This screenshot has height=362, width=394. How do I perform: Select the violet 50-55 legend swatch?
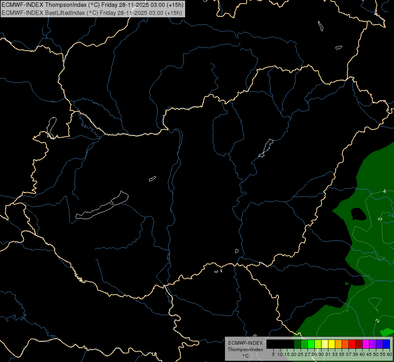coord(379,344)
